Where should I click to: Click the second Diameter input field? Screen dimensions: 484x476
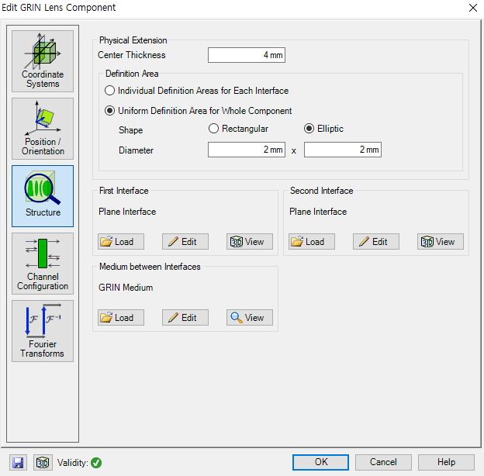pos(343,150)
